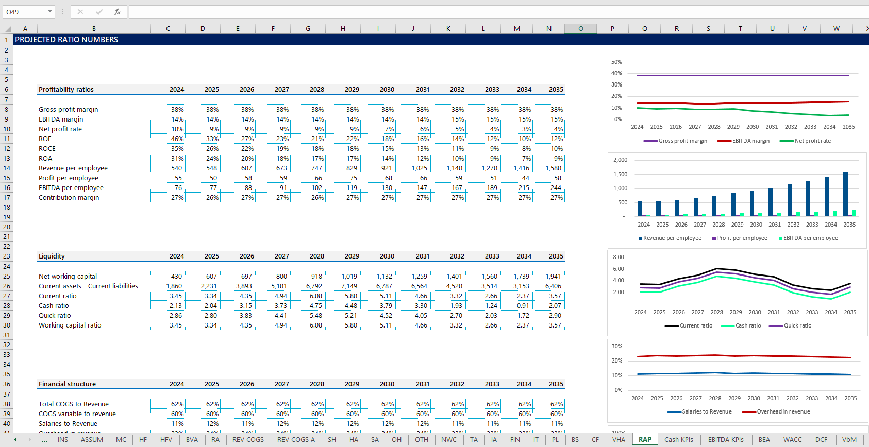Click the Select All corner triangle
The width and height of the screenshot is (869, 447).
8,29
